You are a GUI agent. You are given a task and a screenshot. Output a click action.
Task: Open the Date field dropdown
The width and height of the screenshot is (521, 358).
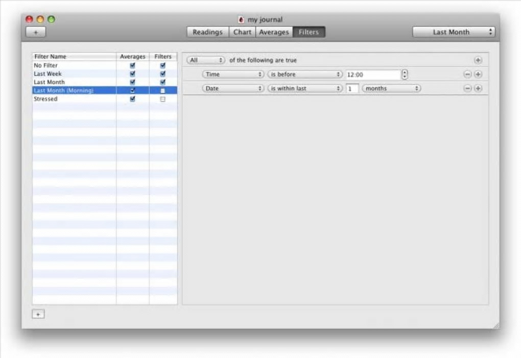pyautogui.click(x=233, y=88)
